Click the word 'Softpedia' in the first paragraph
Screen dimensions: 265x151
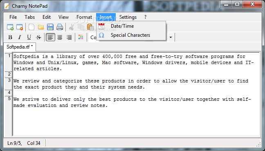coord(26,56)
